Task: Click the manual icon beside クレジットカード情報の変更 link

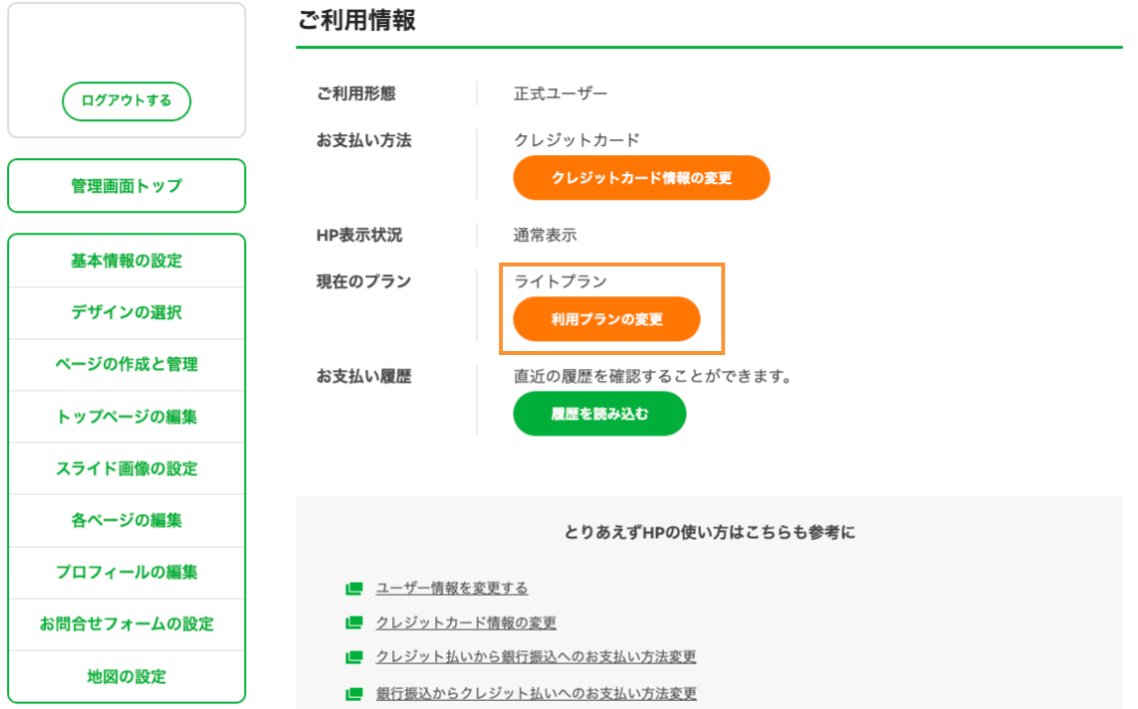Action: click(351, 623)
